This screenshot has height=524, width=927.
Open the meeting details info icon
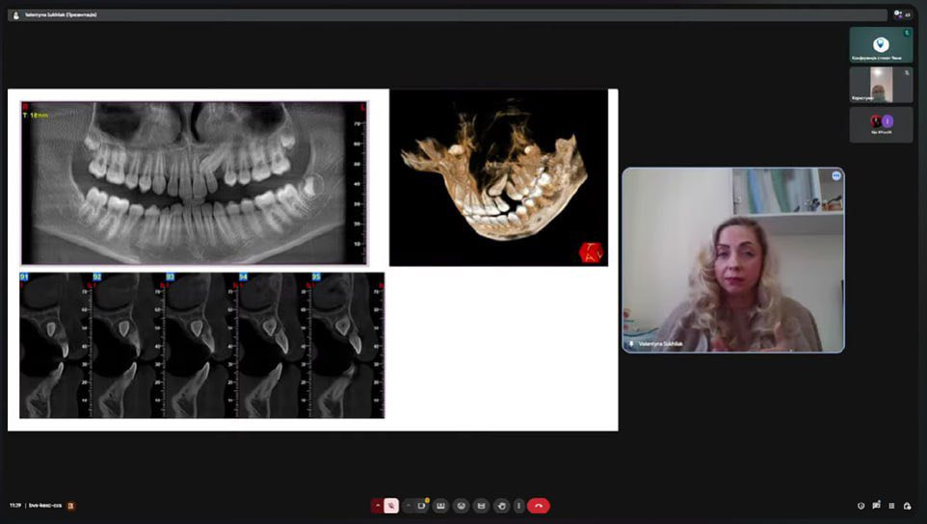coord(861,506)
